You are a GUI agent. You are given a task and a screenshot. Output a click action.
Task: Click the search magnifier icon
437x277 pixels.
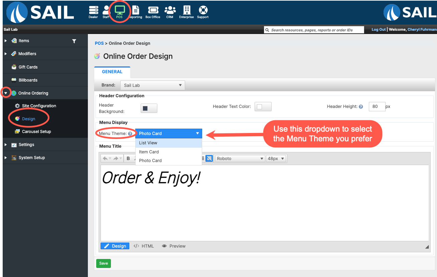(x=267, y=30)
